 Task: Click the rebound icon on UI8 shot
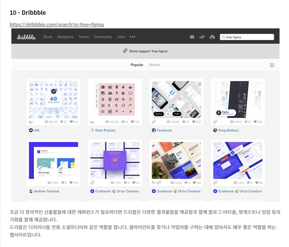(31, 122)
